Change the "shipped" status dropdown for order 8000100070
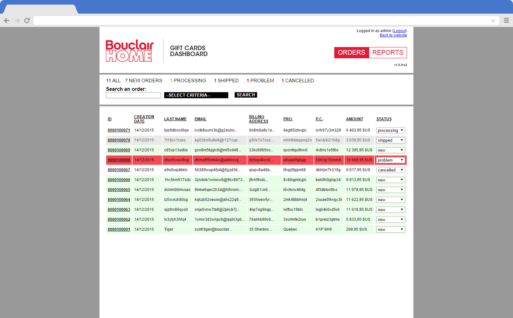 pos(390,140)
